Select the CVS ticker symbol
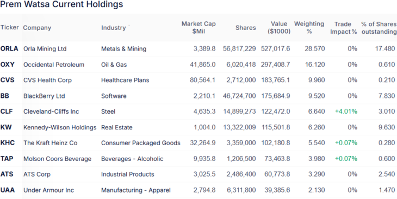 click(x=7, y=80)
